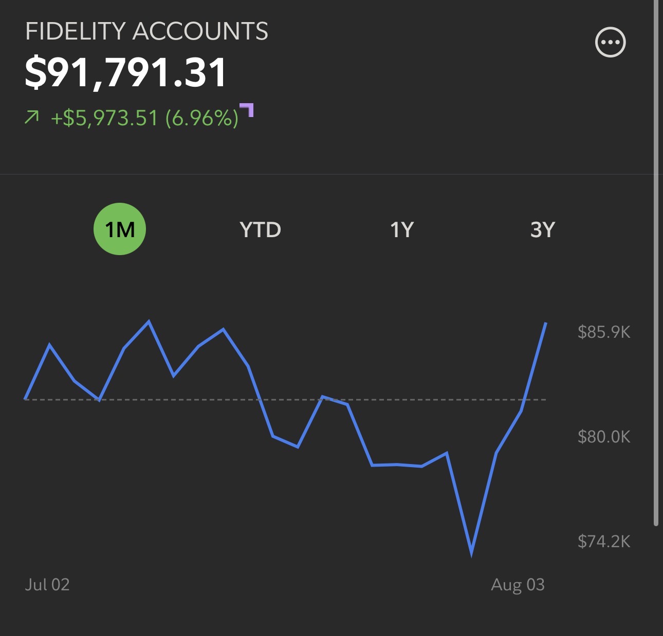Switch chart to 1Y range
The height and width of the screenshot is (636, 663).
[402, 229]
